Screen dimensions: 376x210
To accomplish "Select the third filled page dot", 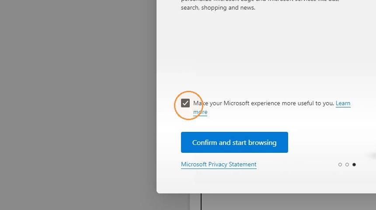I will coord(354,165).
